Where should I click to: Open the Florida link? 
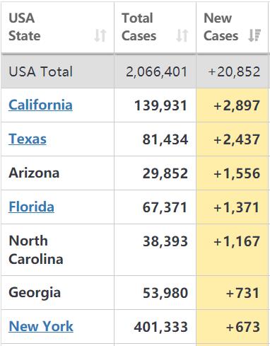point(32,207)
